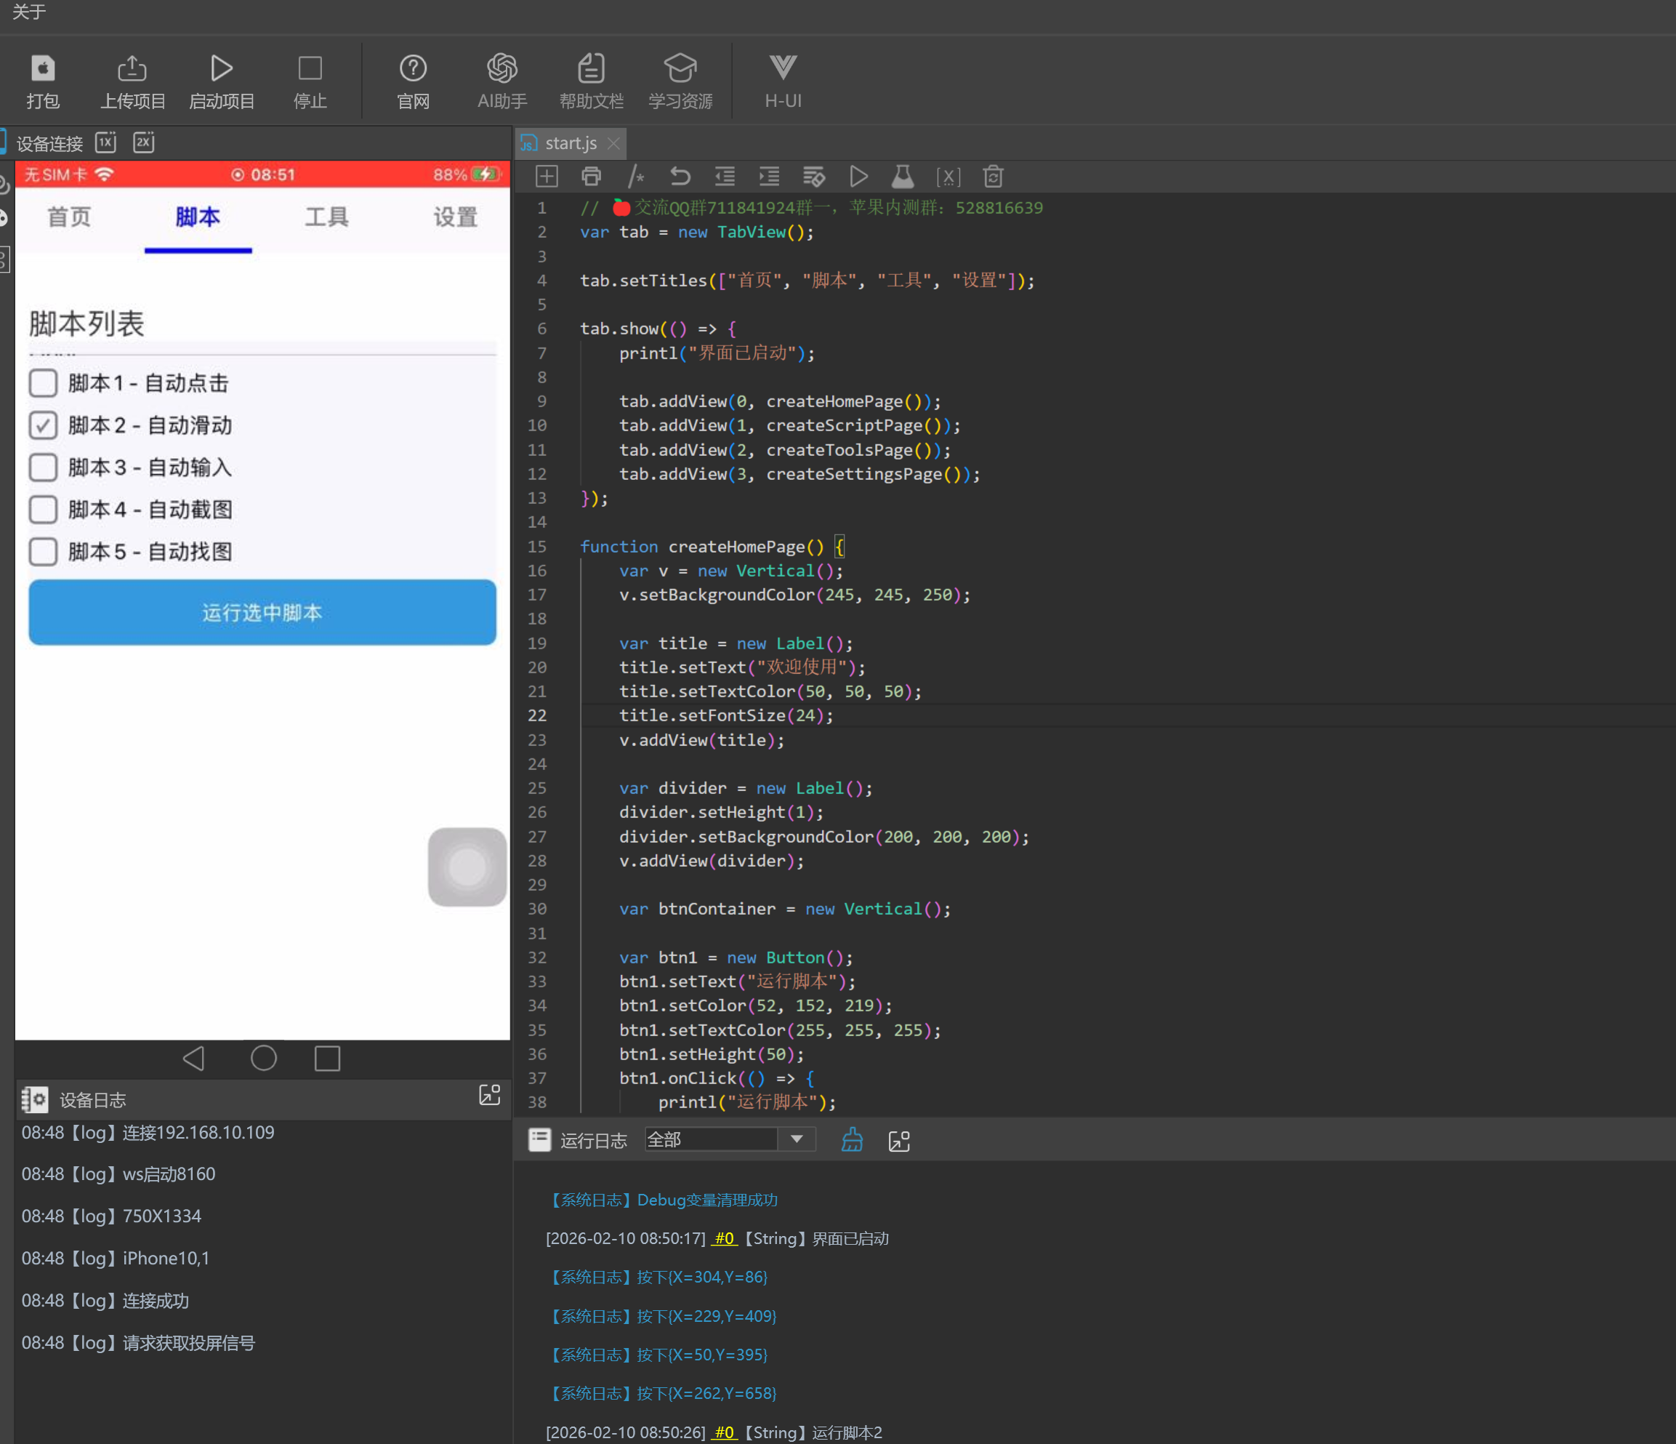
Task: Uncheck 脚本 2 - 自动滑动 checkbox
Action: pos(43,425)
